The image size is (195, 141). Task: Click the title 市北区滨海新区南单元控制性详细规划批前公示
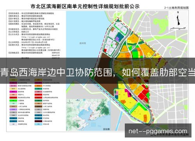coord(85,6)
